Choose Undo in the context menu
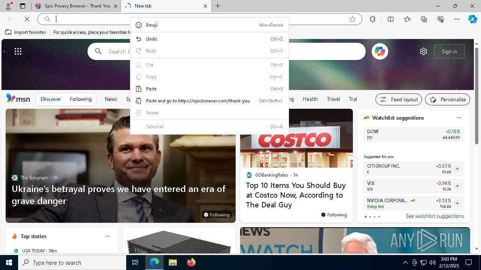 pyautogui.click(x=209, y=39)
